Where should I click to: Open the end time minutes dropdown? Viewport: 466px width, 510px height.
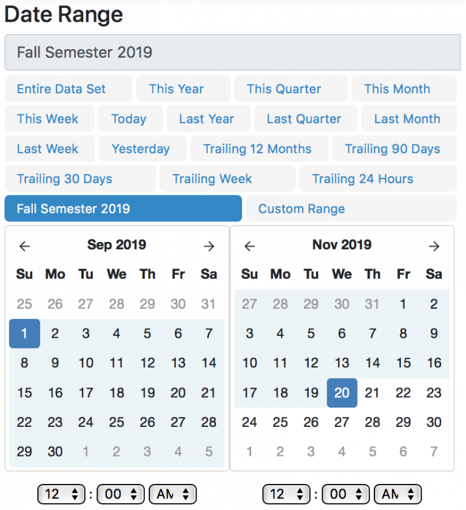[x=345, y=494]
